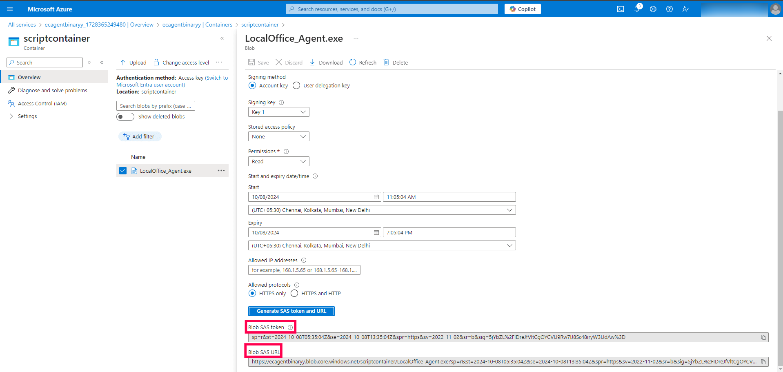
Task: Delete the LocalOffice_Agent.exe blob
Action: click(396, 62)
